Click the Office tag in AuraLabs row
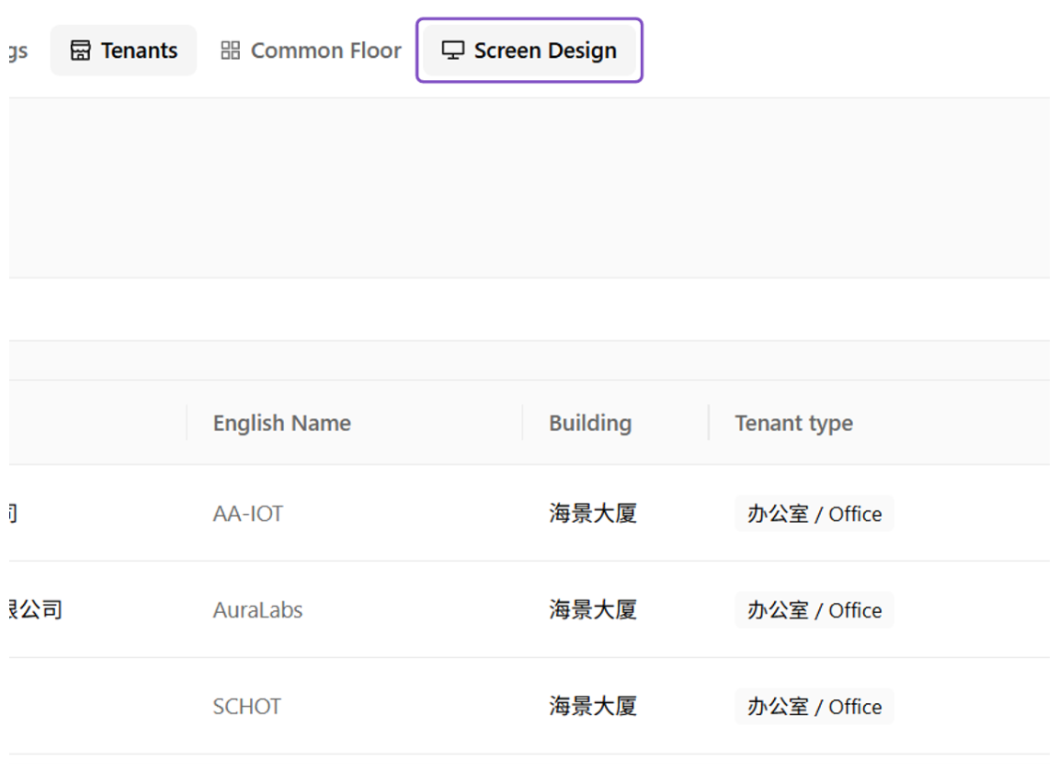The height and width of the screenshot is (773, 1059). tap(814, 610)
